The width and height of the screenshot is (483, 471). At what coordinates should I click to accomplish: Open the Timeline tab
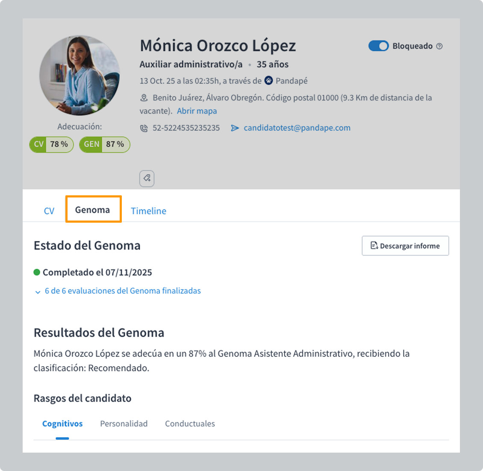[x=148, y=211]
